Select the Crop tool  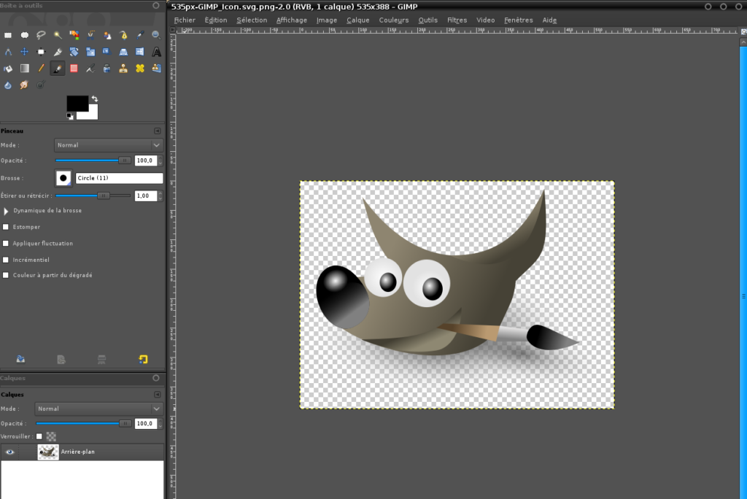point(58,52)
